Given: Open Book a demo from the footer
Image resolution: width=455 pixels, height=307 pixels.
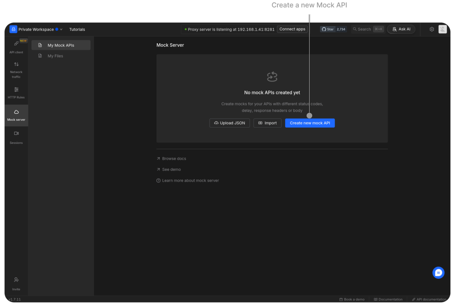Looking at the screenshot, I should pyautogui.click(x=352, y=299).
